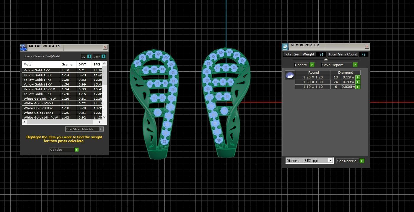Click the 0.030tw weight cell
This screenshot has height=212, width=414.
[x=348, y=87]
